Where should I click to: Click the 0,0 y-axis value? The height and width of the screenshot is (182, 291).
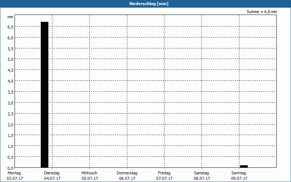click(x=11, y=168)
